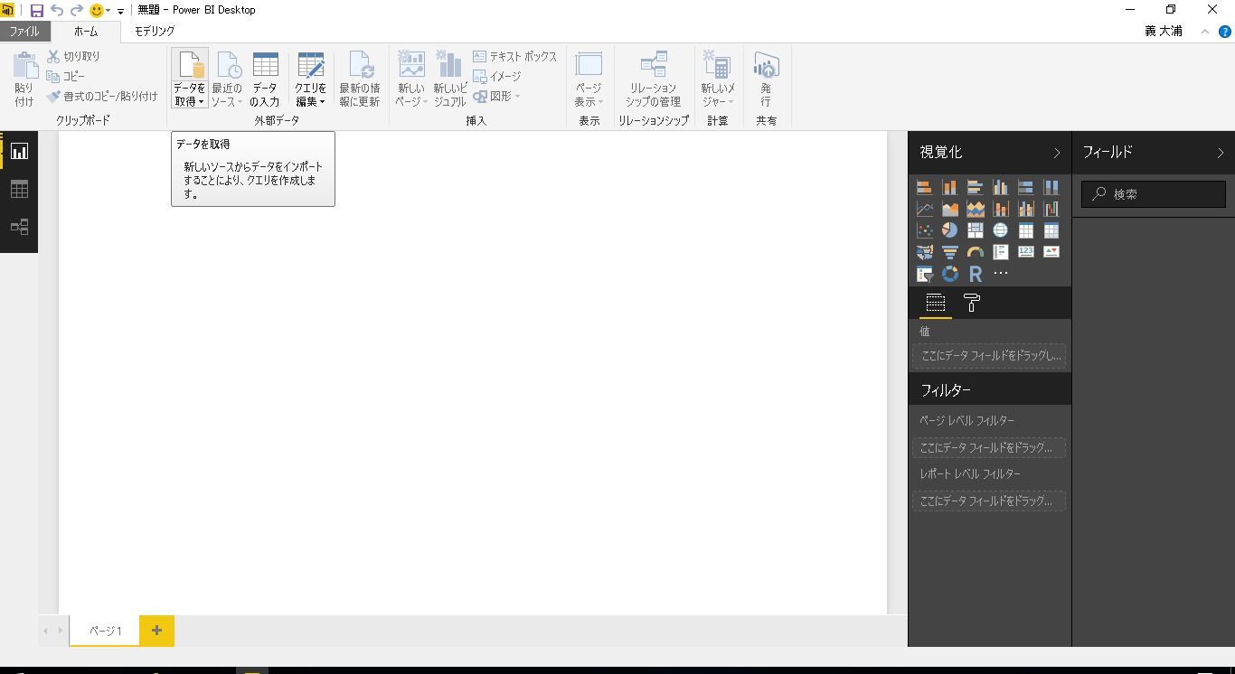Viewport: 1235px width, 674px height.
Task: Click 書式のコピー/貼り付け format painter
Action: click(102, 97)
